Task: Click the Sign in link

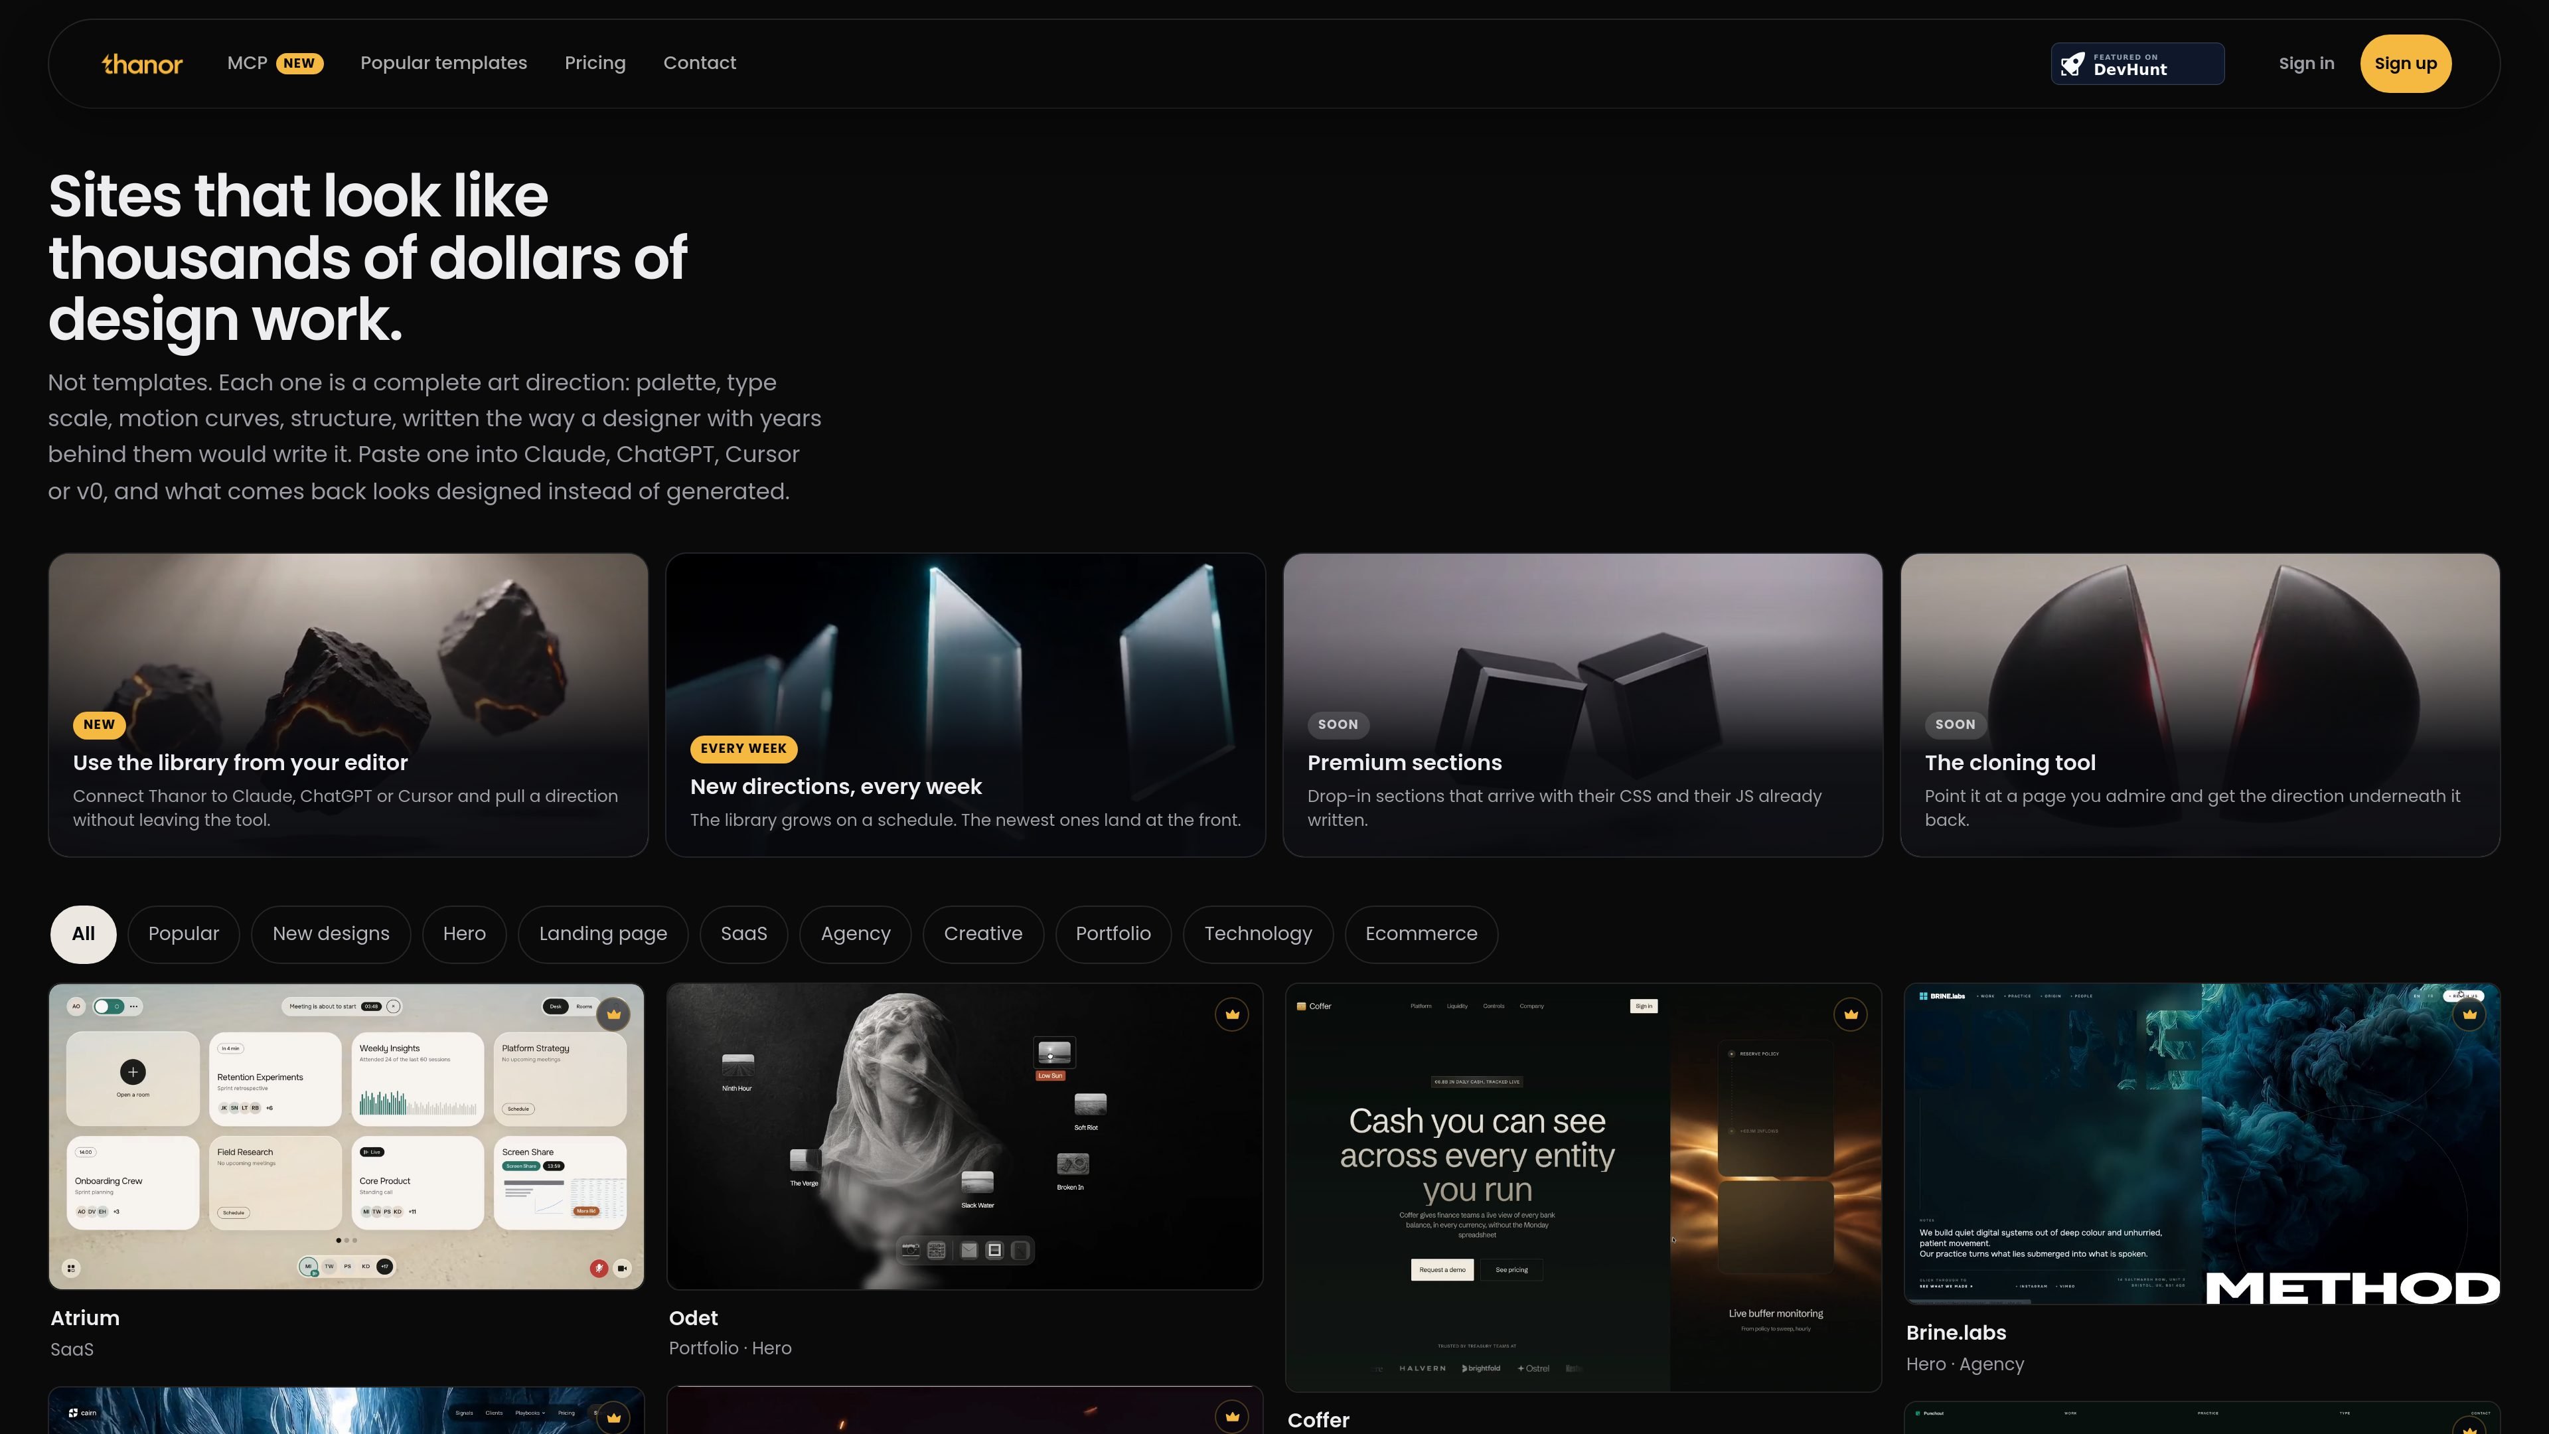Action: coord(2305,64)
